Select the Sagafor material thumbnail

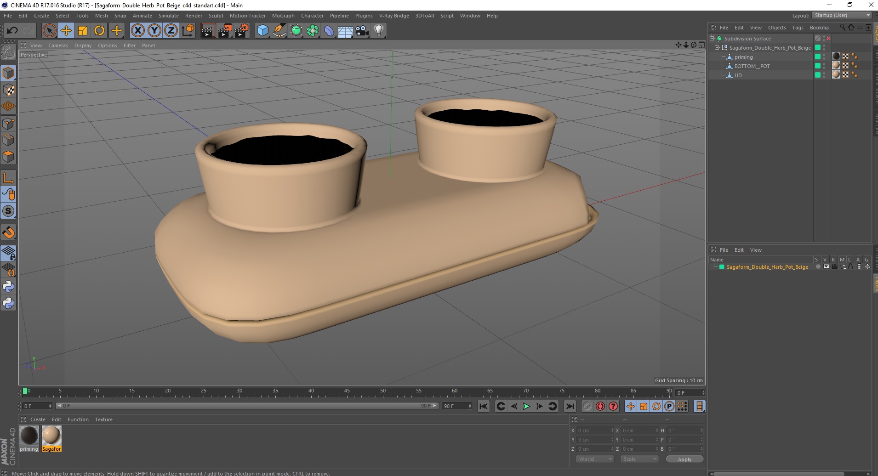click(51, 436)
